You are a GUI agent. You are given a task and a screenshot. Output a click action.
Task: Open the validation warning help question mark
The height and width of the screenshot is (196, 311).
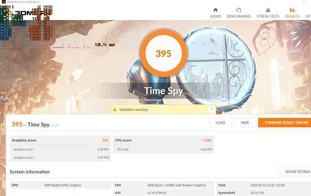coord(211,109)
